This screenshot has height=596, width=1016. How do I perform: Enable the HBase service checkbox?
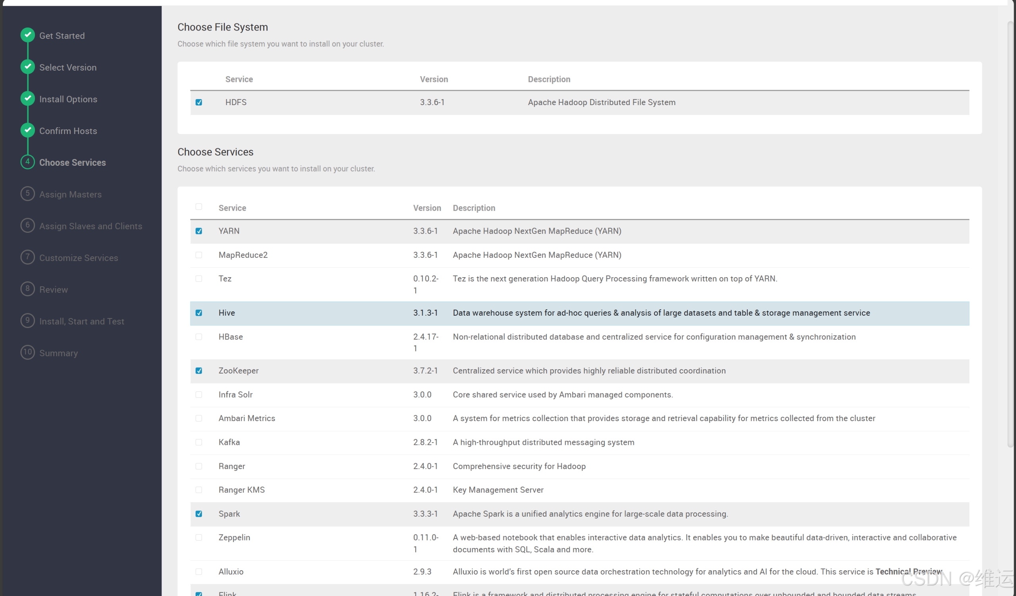point(199,337)
